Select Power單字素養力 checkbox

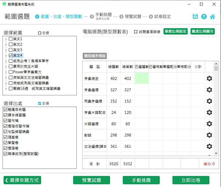(x=10, y=72)
